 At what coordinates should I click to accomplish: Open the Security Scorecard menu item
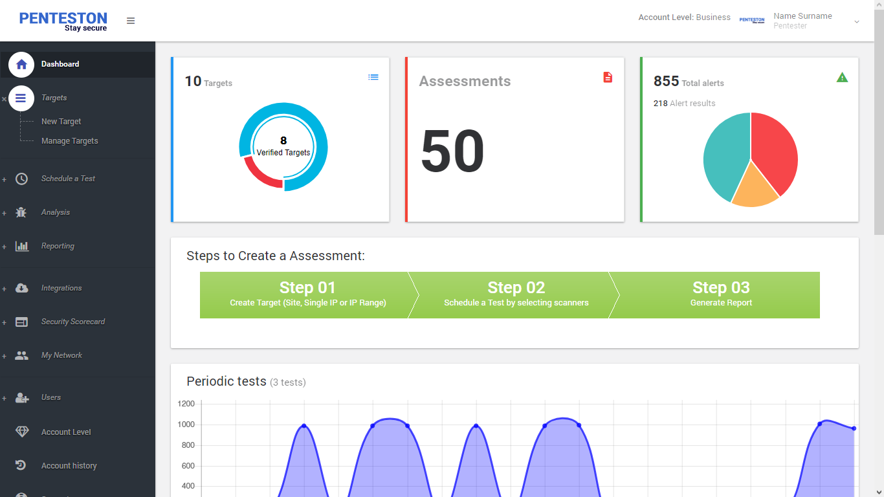click(x=73, y=322)
